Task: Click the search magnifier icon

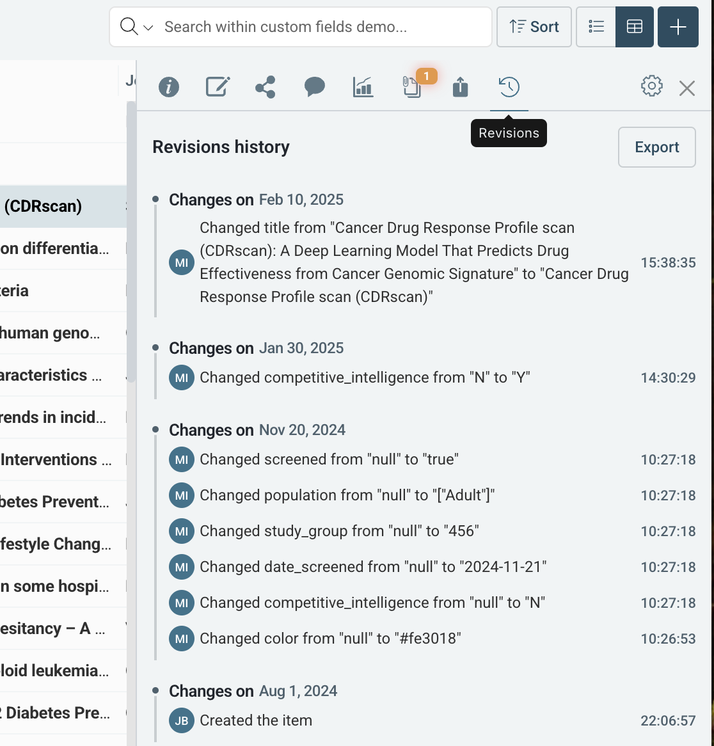Action: click(129, 27)
